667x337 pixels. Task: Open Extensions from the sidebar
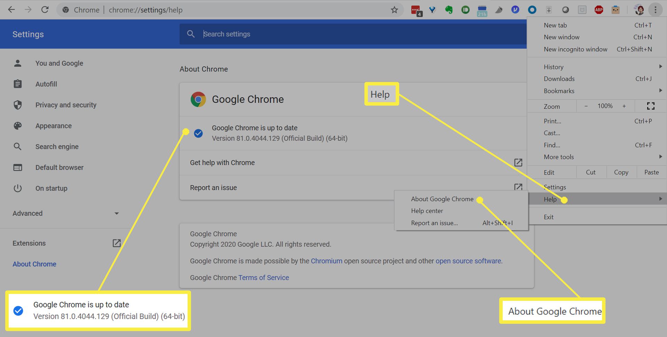tap(29, 243)
